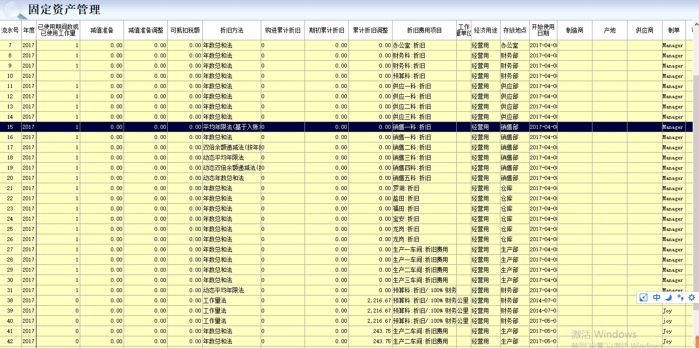Select the highlighted row numbered 15
This screenshot has width=699, height=348.
tap(346, 127)
